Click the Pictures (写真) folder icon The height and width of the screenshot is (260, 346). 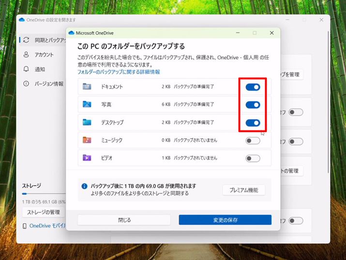coord(87,104)
